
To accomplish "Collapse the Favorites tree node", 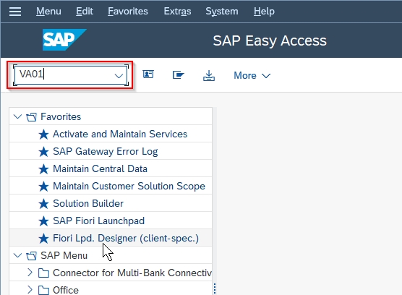I will tap(17, 116).
